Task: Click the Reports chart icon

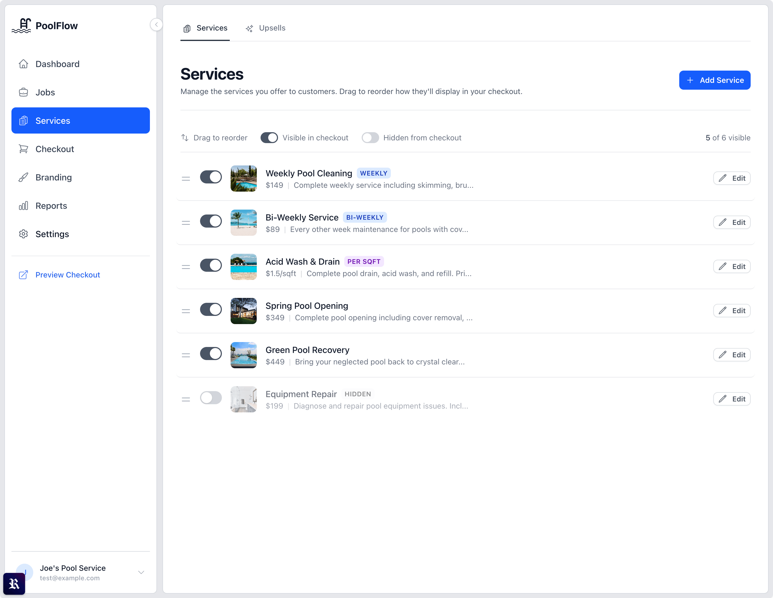Action: pyautogui.click(x=23, y=206)
